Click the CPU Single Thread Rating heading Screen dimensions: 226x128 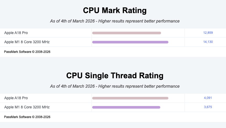pos(115,76)
